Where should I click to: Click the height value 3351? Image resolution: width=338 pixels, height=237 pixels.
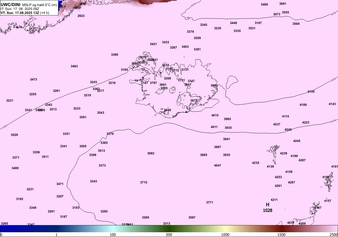66,134
